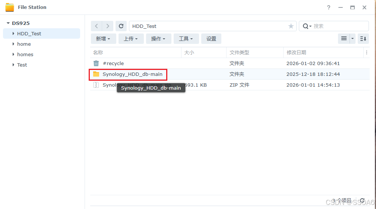Refresh item count at bottom right
This screenshot has width=376, height=209.
click(362, 200)
